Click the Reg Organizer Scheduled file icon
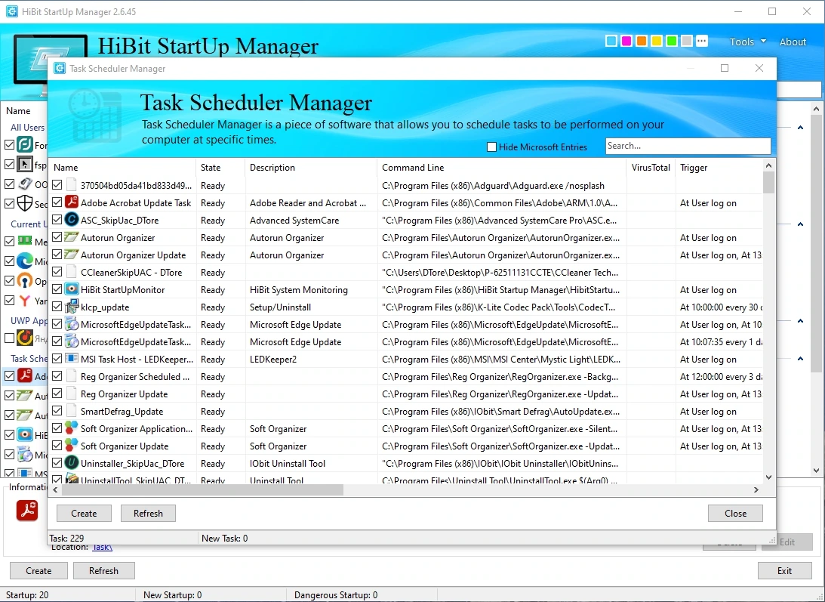 coord(72,376)
